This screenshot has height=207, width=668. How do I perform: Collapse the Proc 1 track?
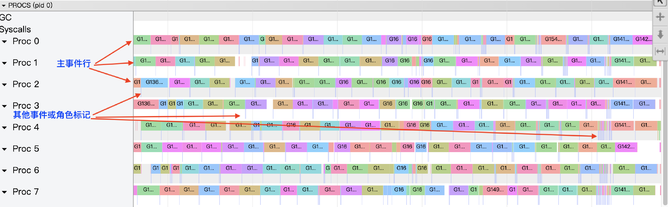coord(5,63)
